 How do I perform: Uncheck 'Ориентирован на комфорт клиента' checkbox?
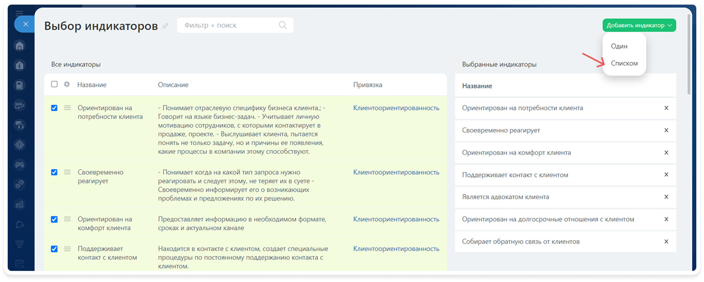pyautogui.click(x=54, y=219)
